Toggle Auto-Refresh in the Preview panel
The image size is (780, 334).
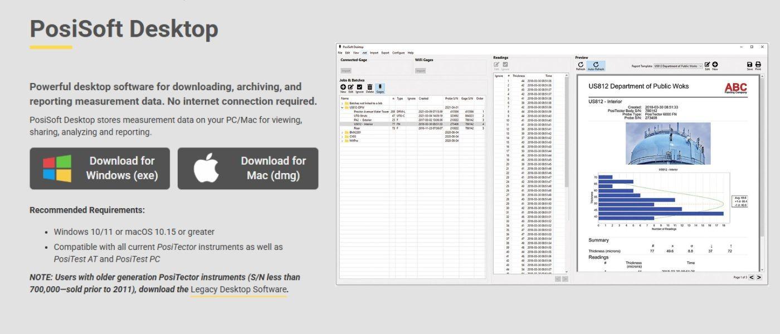coord(596,64)
